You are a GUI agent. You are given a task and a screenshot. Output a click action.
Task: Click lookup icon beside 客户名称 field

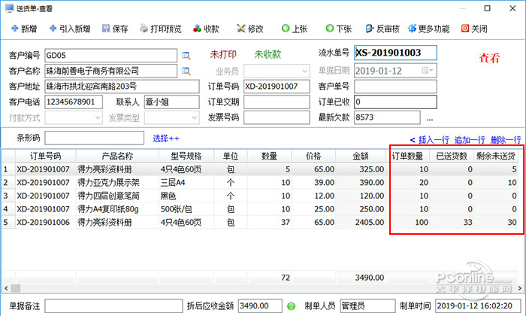tap(186, 71)
